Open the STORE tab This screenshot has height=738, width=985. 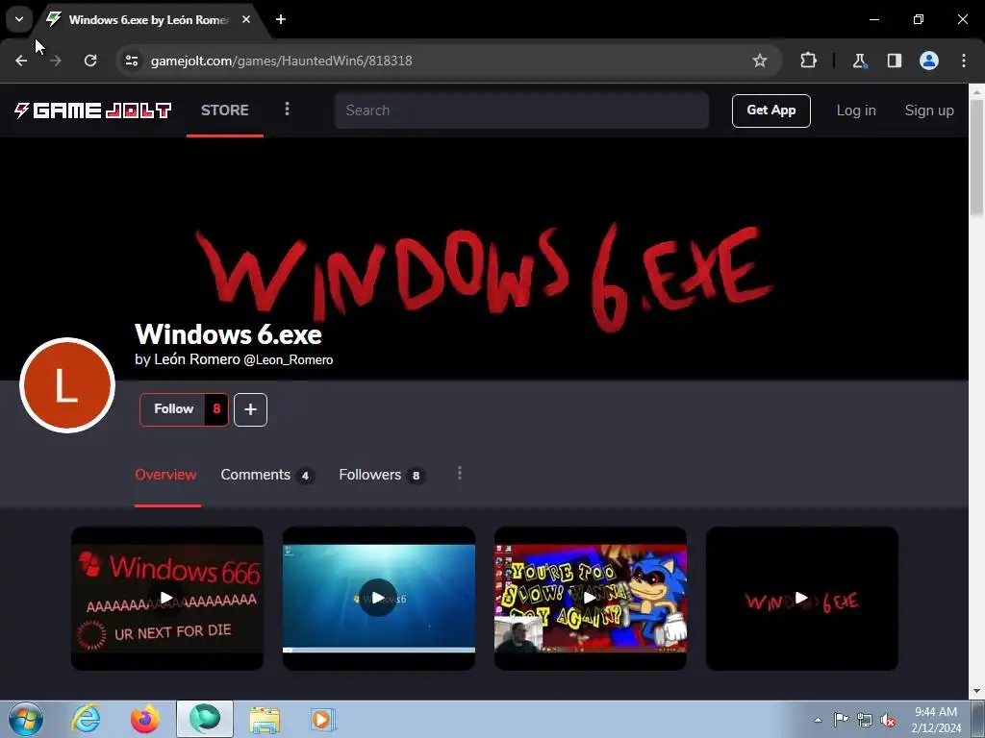[x=225, y=111]
